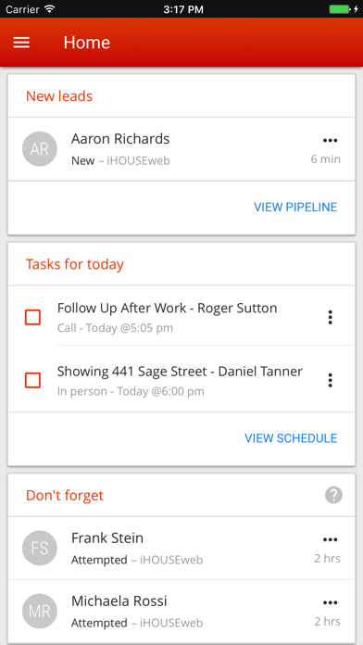The height and width of the screenshot is (645, 363).
Task: Check off Follow Up After Work task
Action: 32,317
